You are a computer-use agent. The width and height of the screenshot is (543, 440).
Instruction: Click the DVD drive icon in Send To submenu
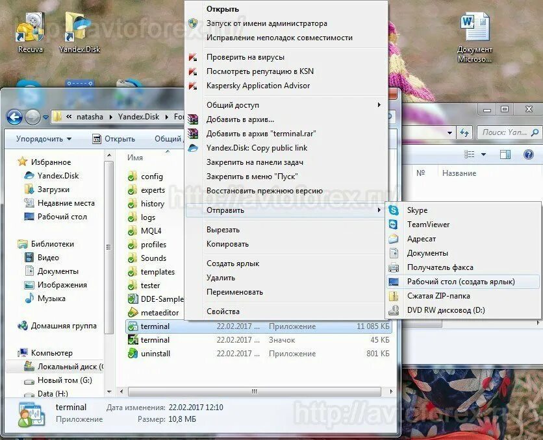pos(394,310)
